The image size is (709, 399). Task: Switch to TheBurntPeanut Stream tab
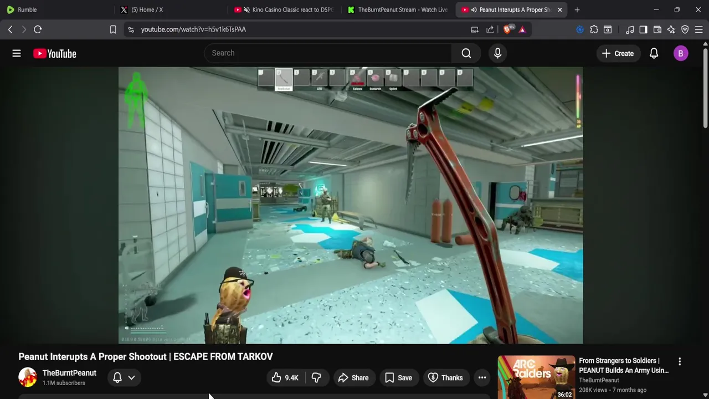398,9
